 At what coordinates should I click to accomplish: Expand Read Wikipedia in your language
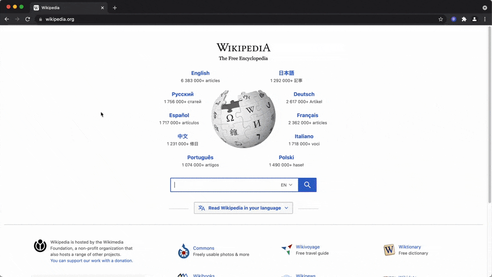click(x=243, y=208)
